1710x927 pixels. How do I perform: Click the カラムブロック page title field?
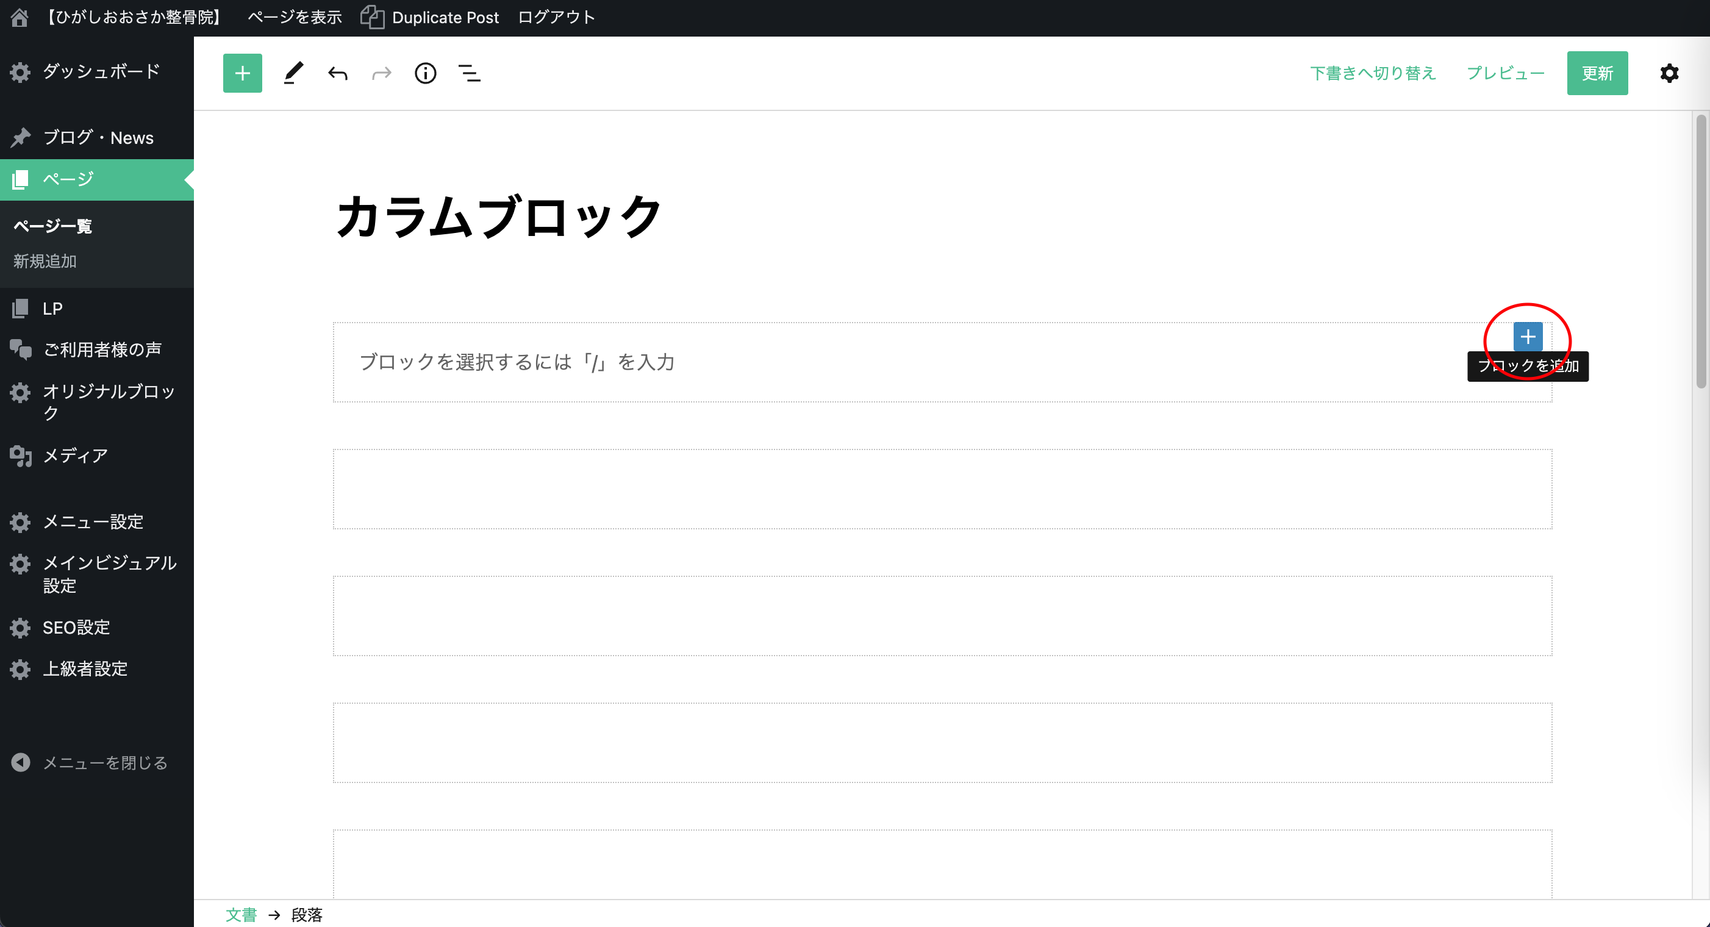499,217
